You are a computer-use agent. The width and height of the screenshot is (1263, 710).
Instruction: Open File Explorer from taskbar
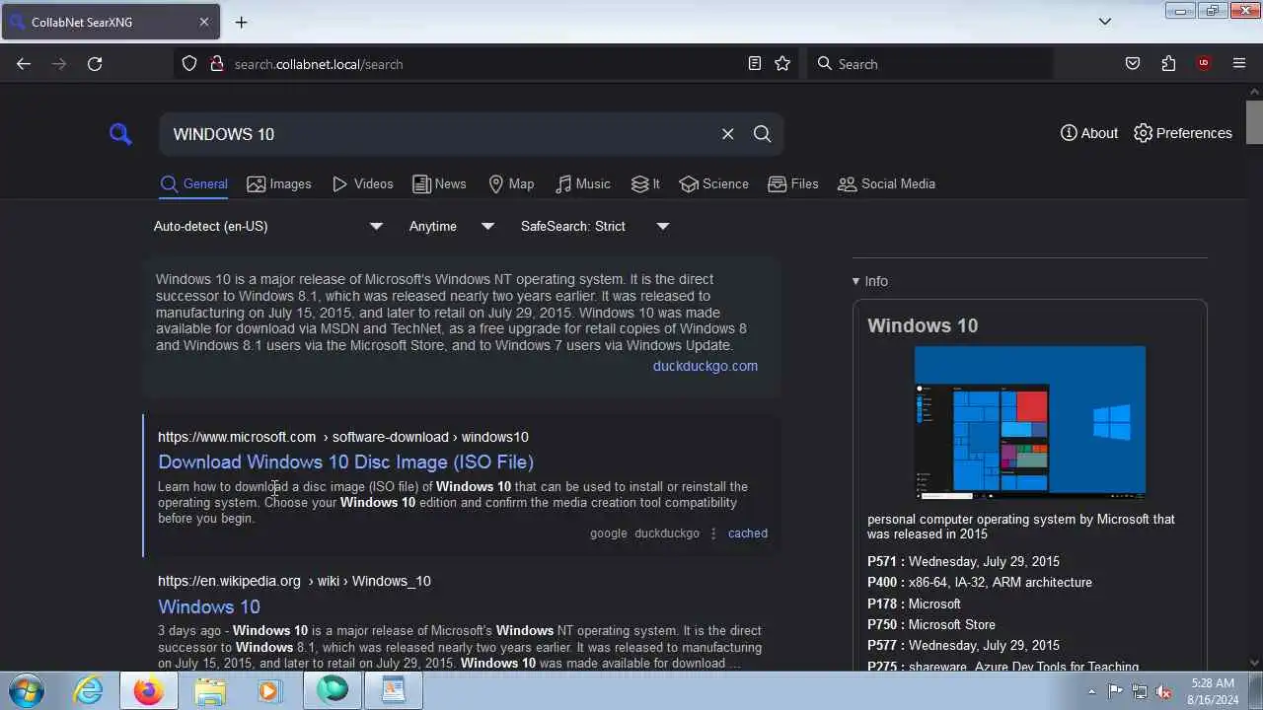click(209, 690)
